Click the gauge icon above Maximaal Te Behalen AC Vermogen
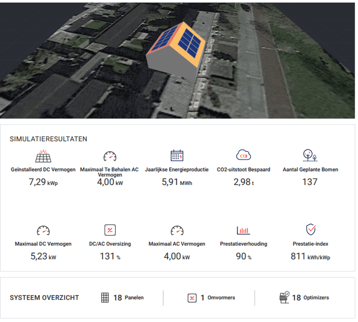 tap(110, 157)
